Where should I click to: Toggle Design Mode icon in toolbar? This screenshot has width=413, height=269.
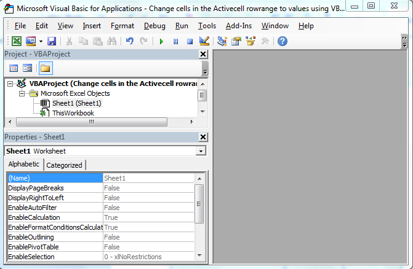[204, 41]
